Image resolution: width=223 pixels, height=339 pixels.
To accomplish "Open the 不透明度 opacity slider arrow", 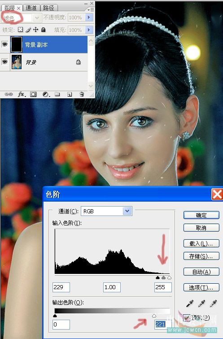I will coord(89,18).
